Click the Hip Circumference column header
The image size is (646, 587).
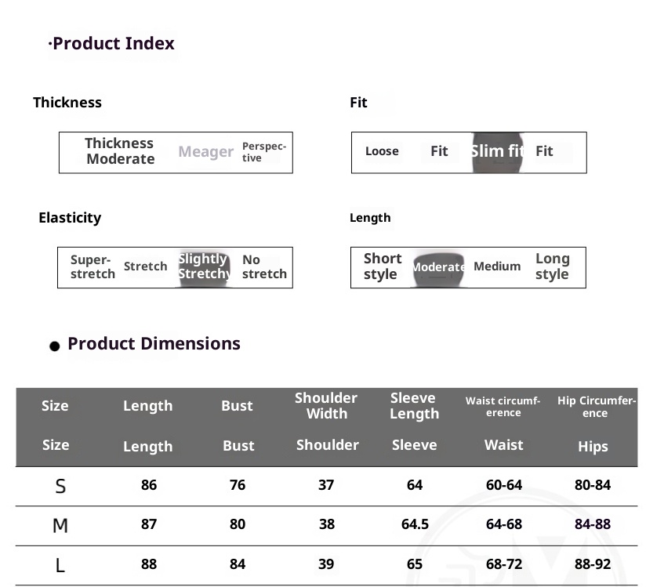594,406
